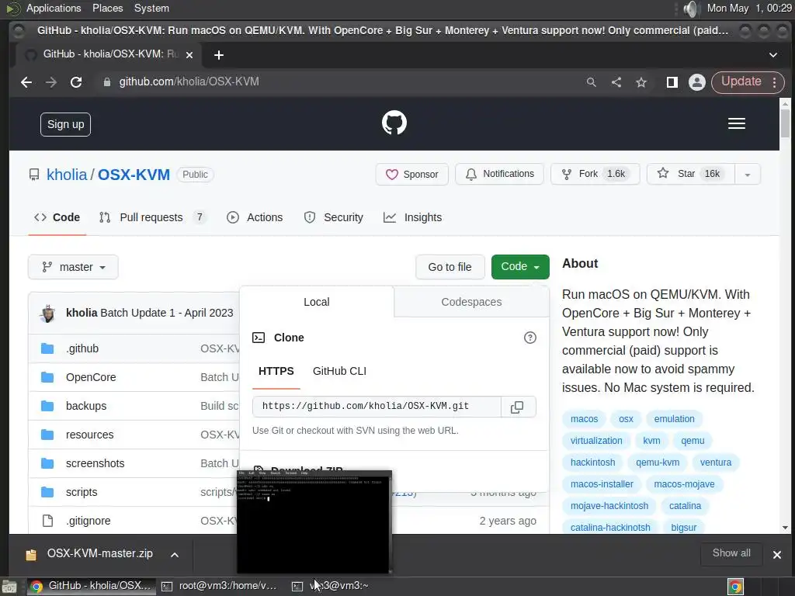Open the scripts folder
The width and height of the screenshot is (795, 596).
[82, 492]
